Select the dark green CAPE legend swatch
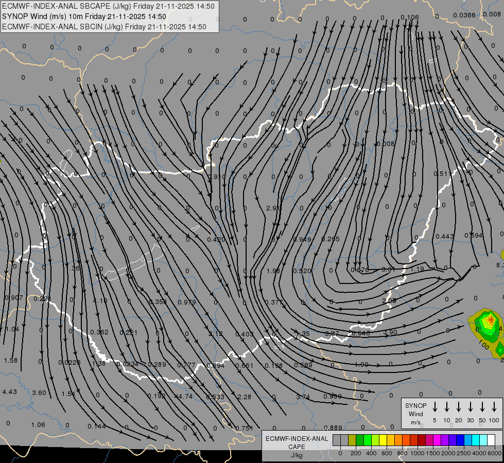The width and height of the screenshot is (504, 463). pos(360,440)
